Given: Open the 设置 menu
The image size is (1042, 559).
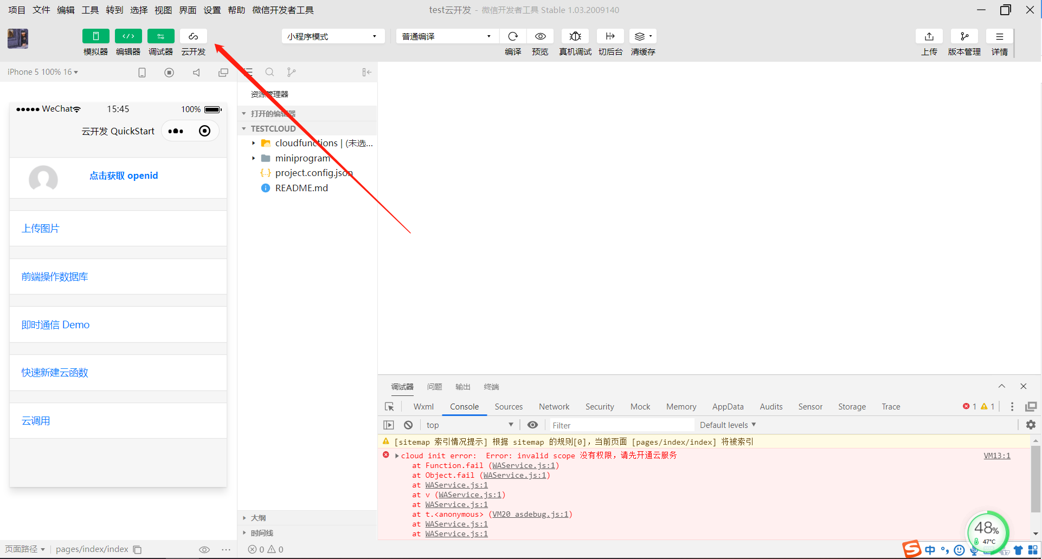Looking at the screenshot, I should 212,10.
